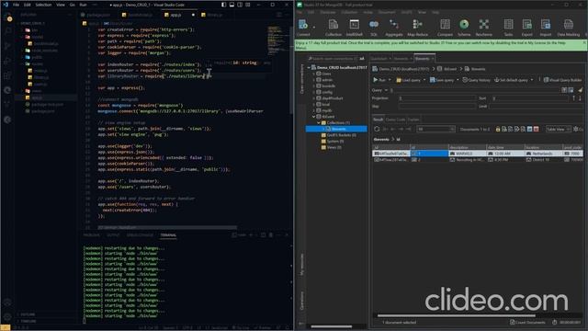Open the Aggregate editor in Studio 3T

pyautogui.click(x=394, y=25)
